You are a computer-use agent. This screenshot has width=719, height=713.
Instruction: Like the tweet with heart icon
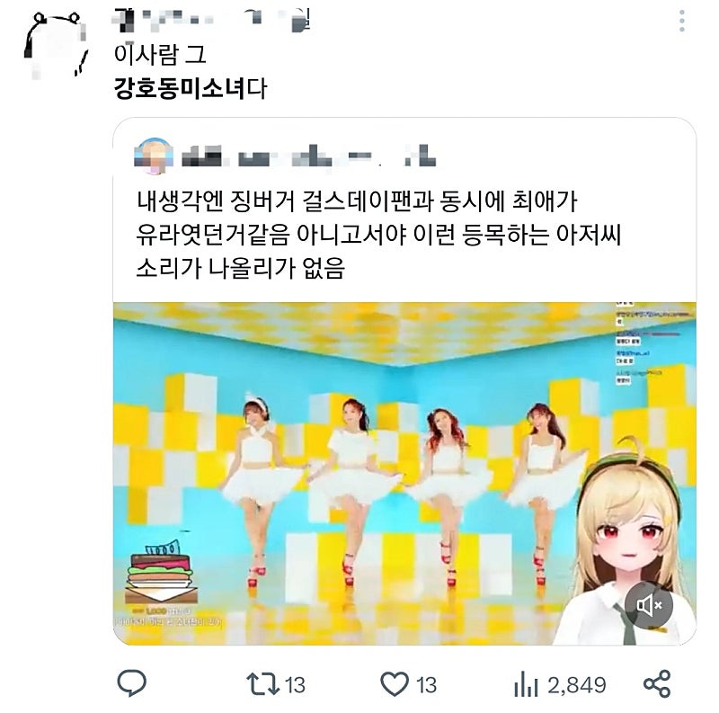coord(395,684)
